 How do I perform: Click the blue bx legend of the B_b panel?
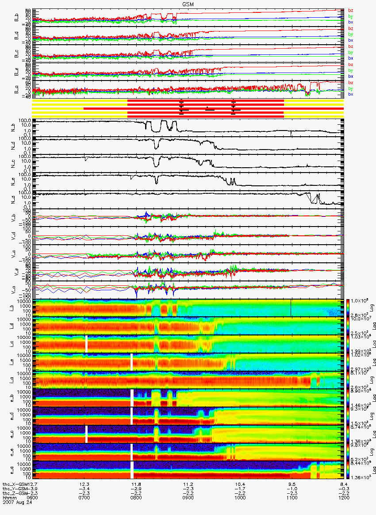[351, 22]
